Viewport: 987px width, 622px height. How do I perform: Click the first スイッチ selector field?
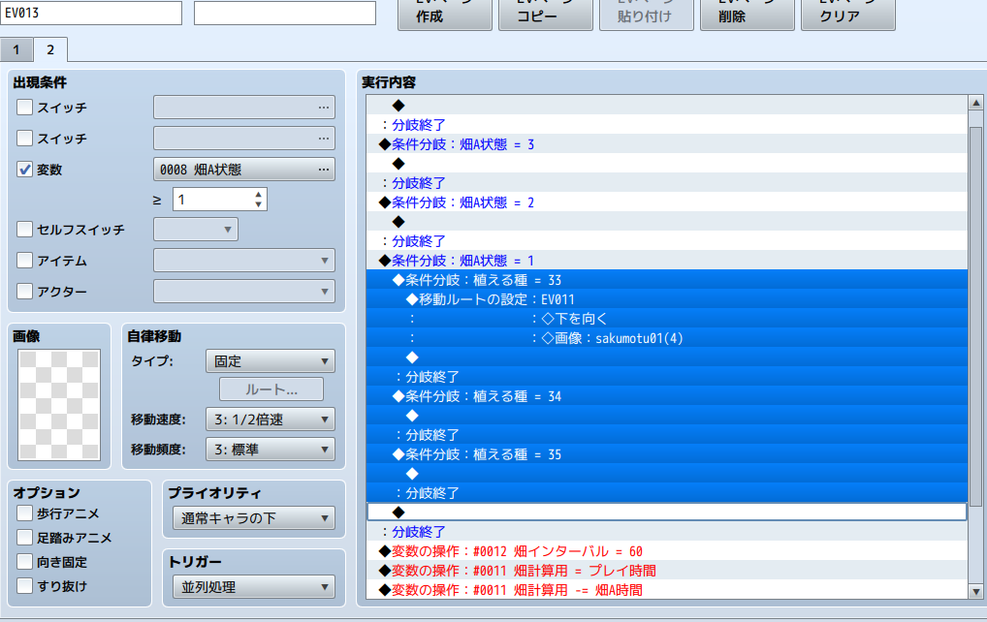point(244,107)
